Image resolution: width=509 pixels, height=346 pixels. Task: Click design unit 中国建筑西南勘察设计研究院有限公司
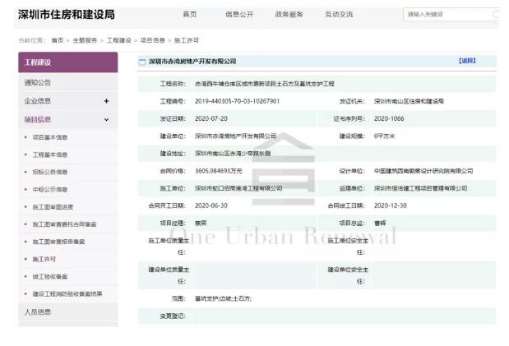click(x=423, y=171)
